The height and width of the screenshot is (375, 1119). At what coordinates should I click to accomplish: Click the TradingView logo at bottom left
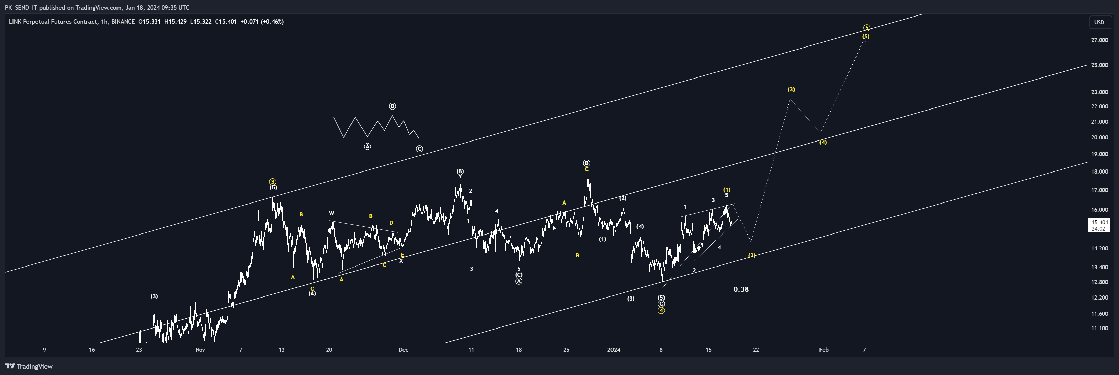point(29,366)
